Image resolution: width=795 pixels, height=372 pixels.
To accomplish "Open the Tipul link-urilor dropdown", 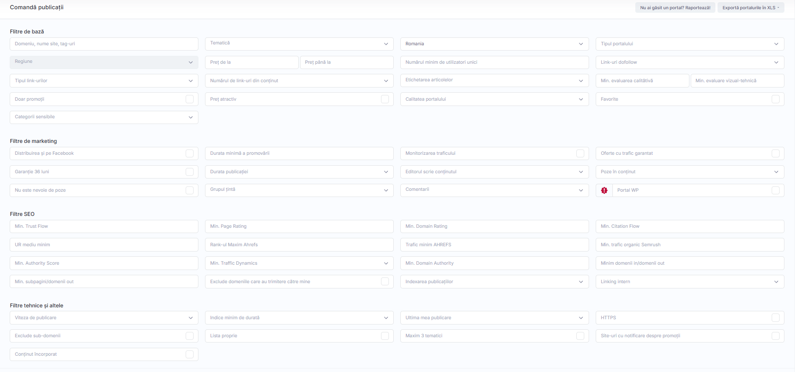I will click(104, 81).
